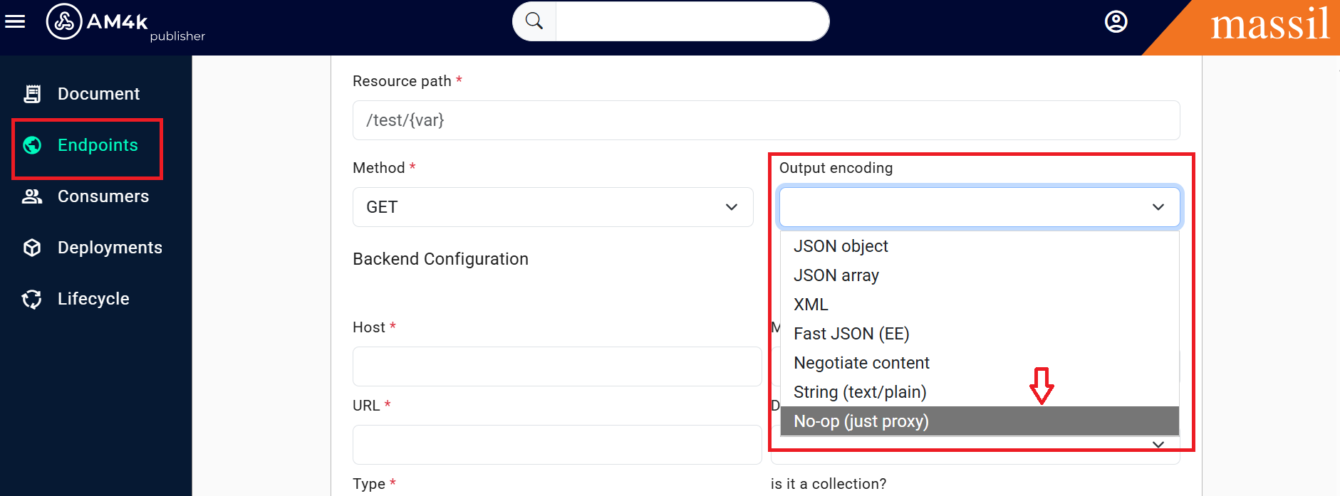Click the Consumers people icon
This screenshot has height=496, width=1340.
click(x=32, y=196)
